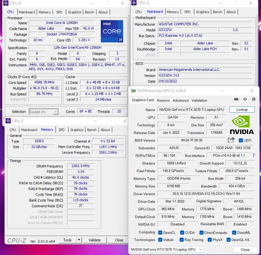Viewport: 261px width, 255px height.
Task: Toggle the Ray Tracing checkbox
Action: 182,240
